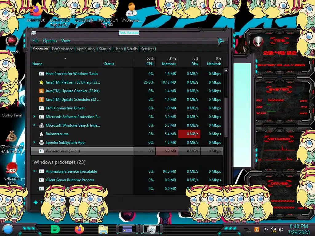
Task: Click the Antimalware Service Executable icon
Action: pyautogui.click(x=42, y=171)
